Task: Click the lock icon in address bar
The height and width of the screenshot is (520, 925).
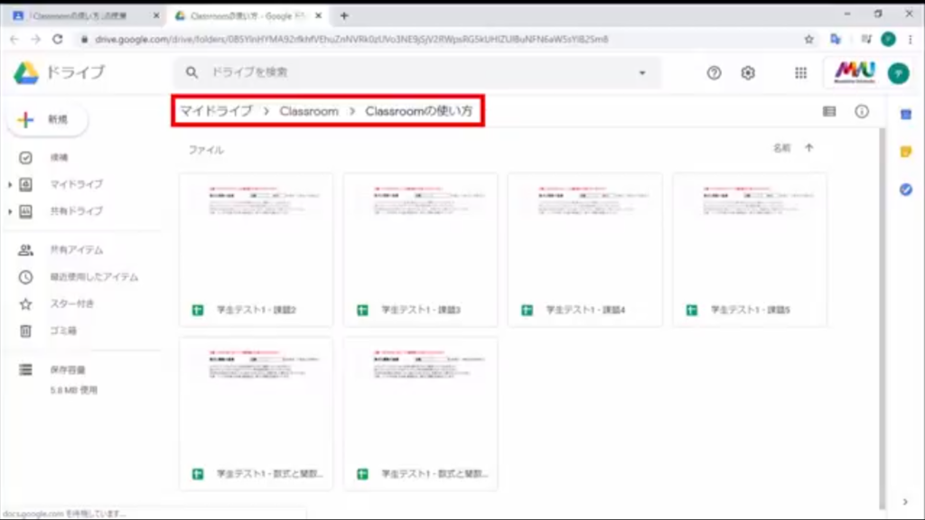Action: pos(84,40)
